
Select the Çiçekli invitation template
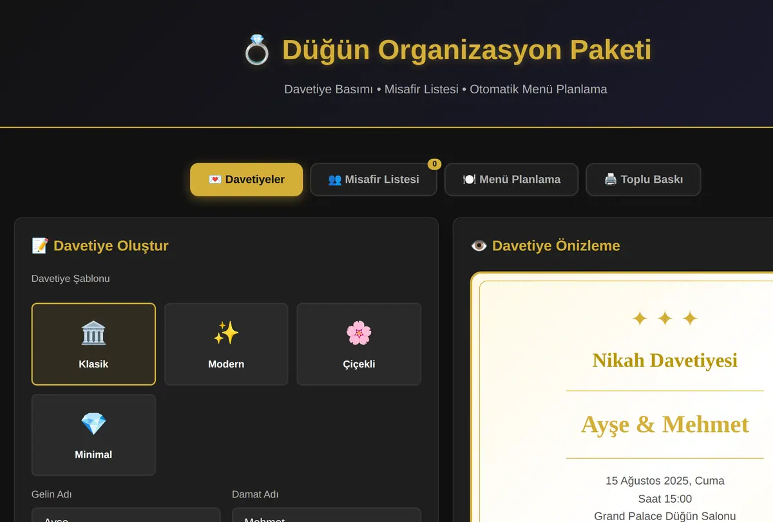click(x=359, y=344)
